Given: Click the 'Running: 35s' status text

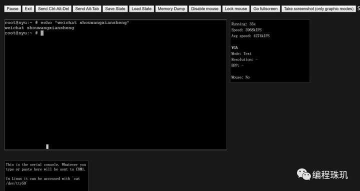Looking at the screenshot, I should [243, 24].
